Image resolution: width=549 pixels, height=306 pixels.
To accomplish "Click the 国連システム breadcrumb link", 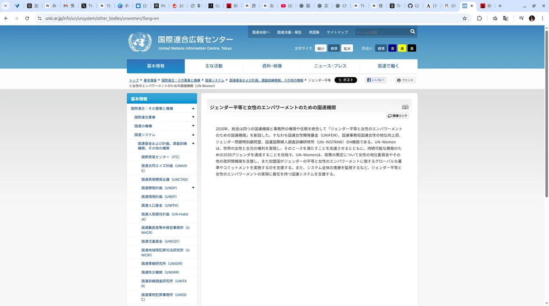I will click(x=215, y=80).
